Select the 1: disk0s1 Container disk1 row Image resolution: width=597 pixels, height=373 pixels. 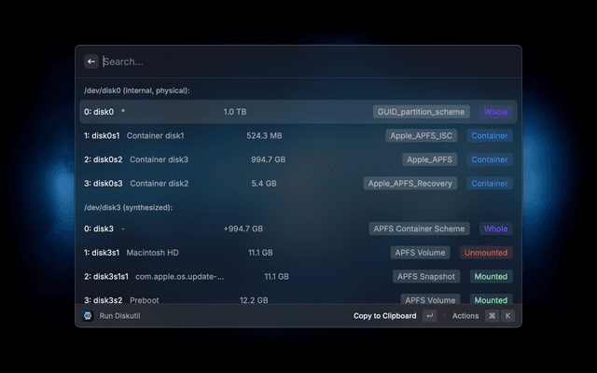[x=298, y=136]
